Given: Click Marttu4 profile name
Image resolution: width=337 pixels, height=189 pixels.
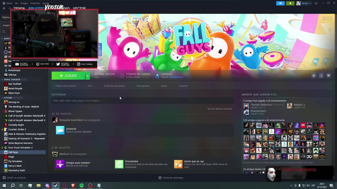Looking at the screenshot, I should (64, 154).
